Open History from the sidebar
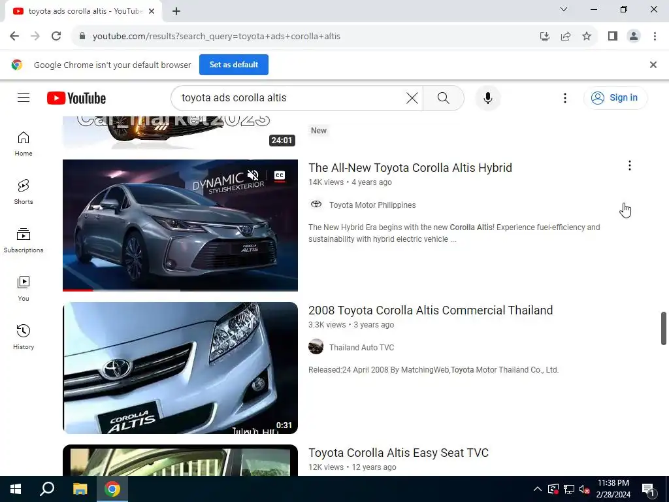Image resolution: width=669 pixels, height=502 pixels. (x=24, y=337)
